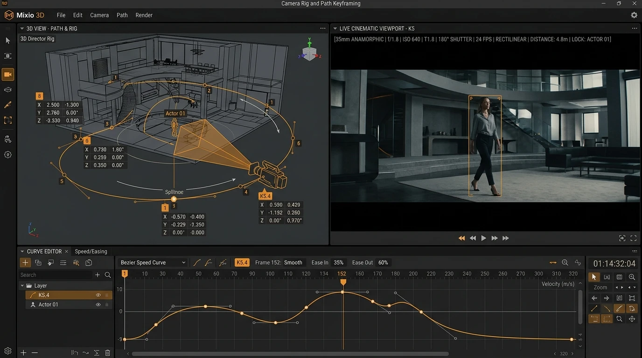
Task: Click the orientation axis gizmo in 3D view
Action: coord(309,49)
